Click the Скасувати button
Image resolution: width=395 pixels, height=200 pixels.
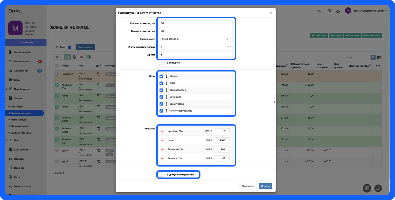248,186
